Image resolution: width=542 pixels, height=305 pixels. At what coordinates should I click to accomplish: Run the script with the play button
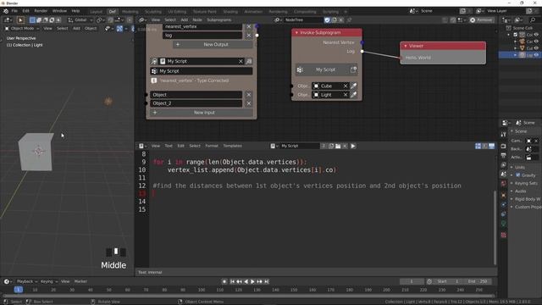[x=353, y=146]
